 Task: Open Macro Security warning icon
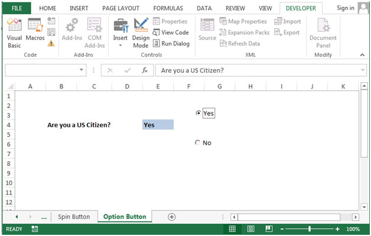tap(51, 43)
